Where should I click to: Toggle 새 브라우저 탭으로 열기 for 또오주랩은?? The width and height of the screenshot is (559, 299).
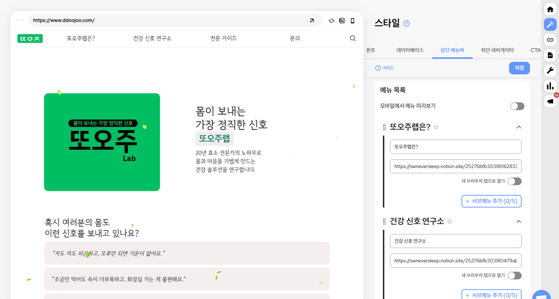(x=514, y=181)
